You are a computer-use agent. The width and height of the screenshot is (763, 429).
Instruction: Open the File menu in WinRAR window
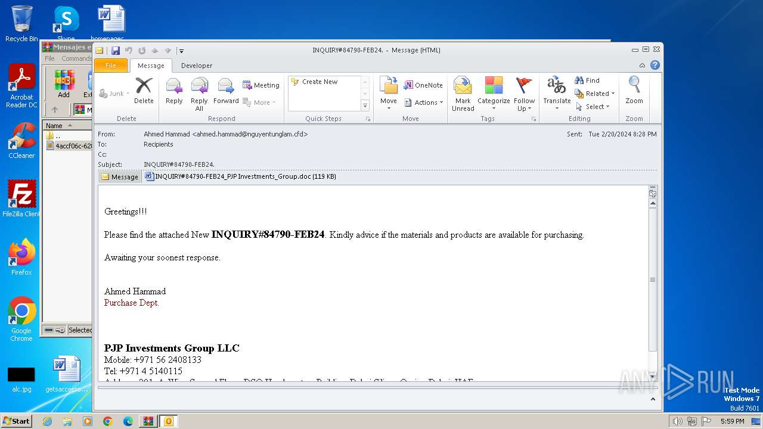(49, 58)
